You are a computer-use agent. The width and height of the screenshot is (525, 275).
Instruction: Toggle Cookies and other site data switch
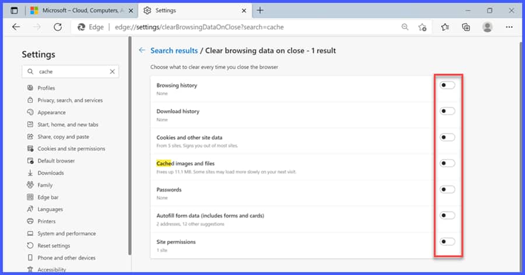click(x=447, y=137)
